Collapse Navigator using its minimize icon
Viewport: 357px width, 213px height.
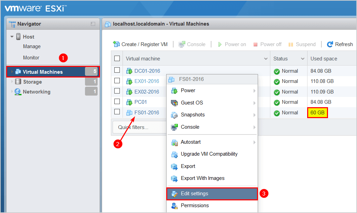[93, 24]
